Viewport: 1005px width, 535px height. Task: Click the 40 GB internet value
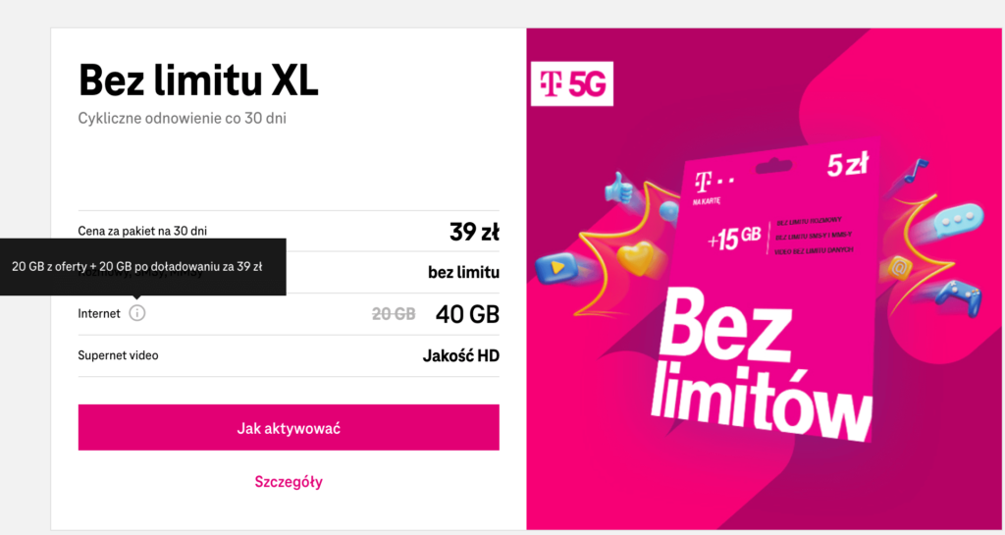467,314
